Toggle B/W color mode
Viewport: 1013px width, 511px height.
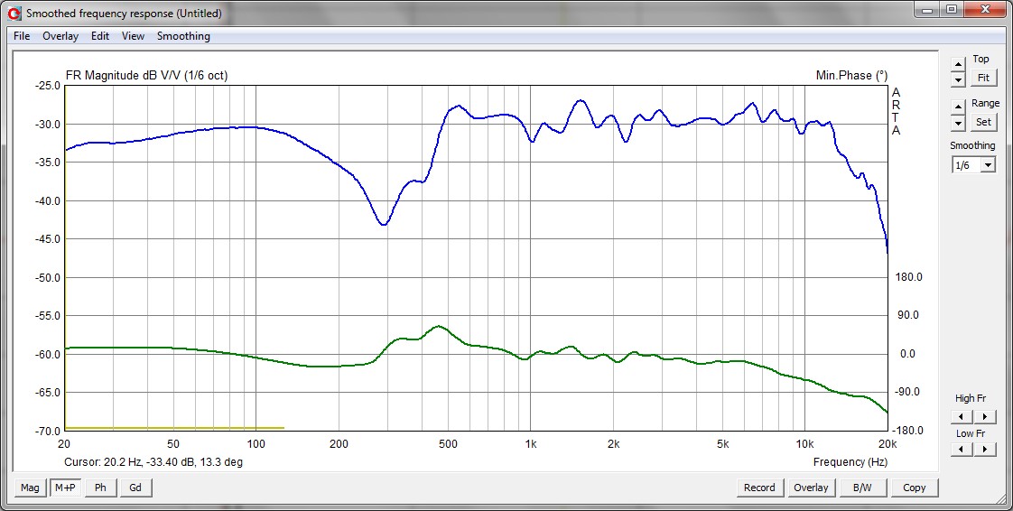point(862,488)
